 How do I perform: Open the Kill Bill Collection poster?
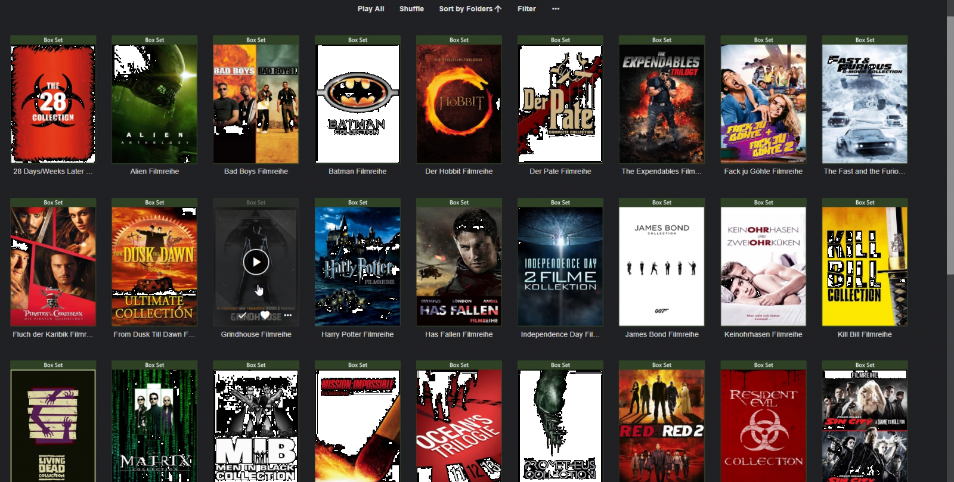point(865,266)
